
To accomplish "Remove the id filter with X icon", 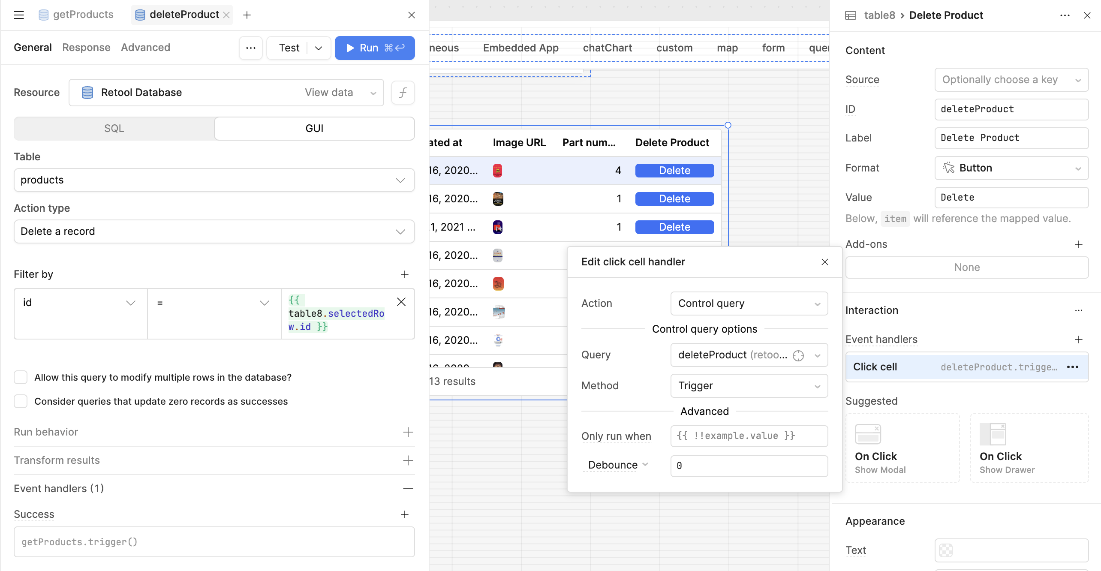I will click(x=401, y=302).
